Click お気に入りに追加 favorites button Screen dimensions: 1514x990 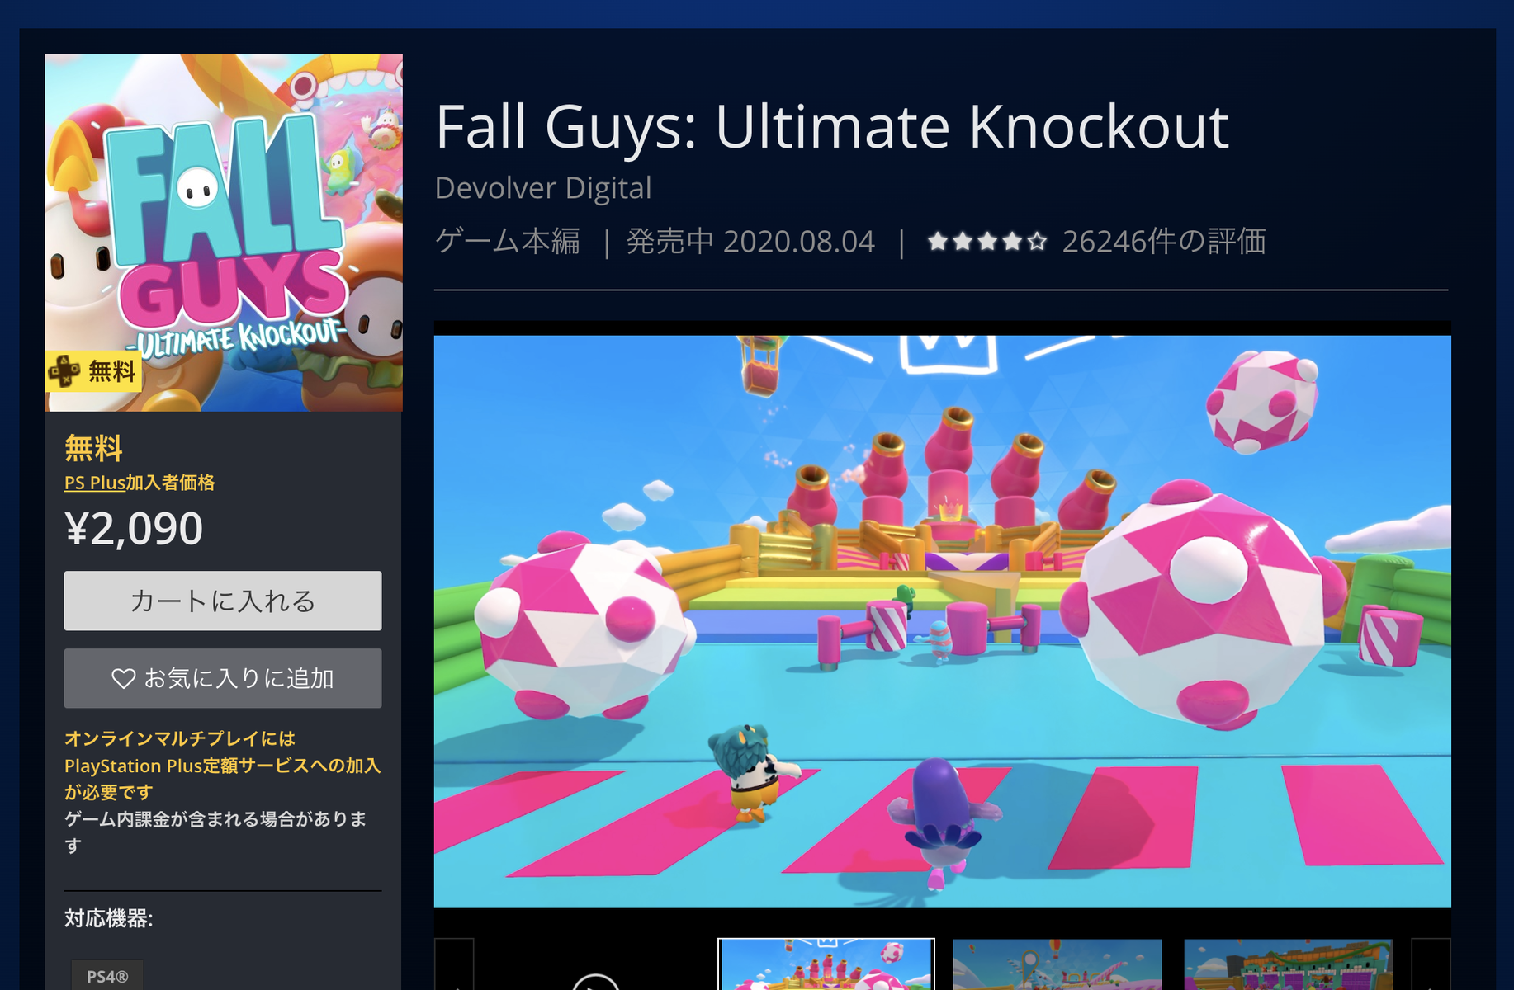223,678
